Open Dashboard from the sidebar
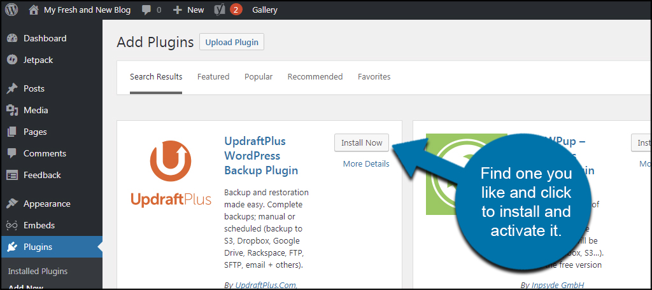Viewport: 652px width, 290px height. [x=45, y=38]
